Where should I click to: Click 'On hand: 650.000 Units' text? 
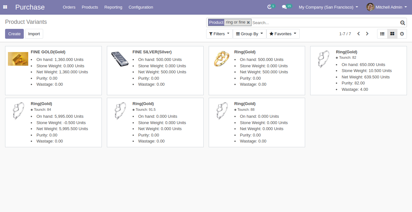[x=363, y=64]
